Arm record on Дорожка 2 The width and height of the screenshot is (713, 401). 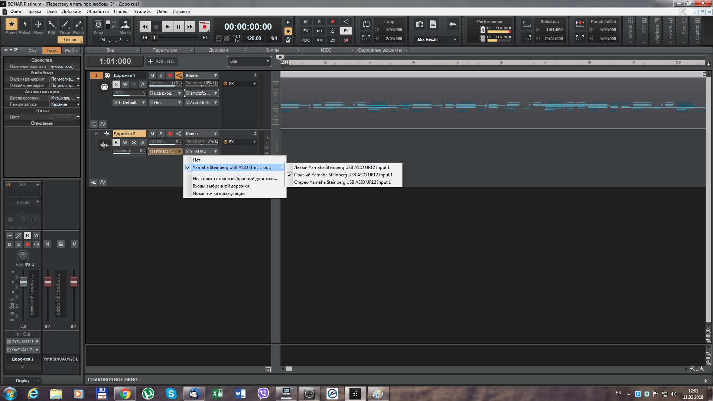(170, 134)
